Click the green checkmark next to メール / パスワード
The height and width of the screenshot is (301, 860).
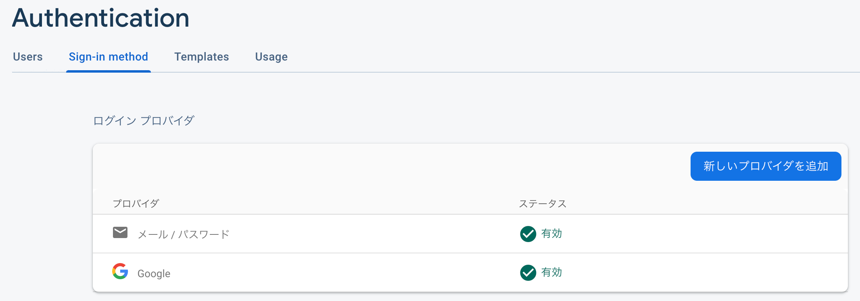(528, 233)
